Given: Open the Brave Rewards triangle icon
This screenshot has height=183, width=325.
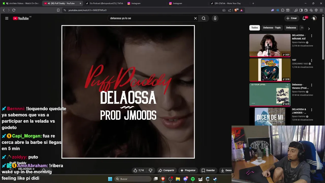Looking at the screenshot, I should coord(241,10).
